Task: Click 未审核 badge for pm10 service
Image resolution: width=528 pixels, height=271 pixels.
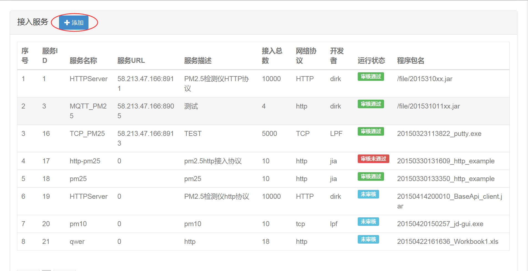Action: (368, 221)
